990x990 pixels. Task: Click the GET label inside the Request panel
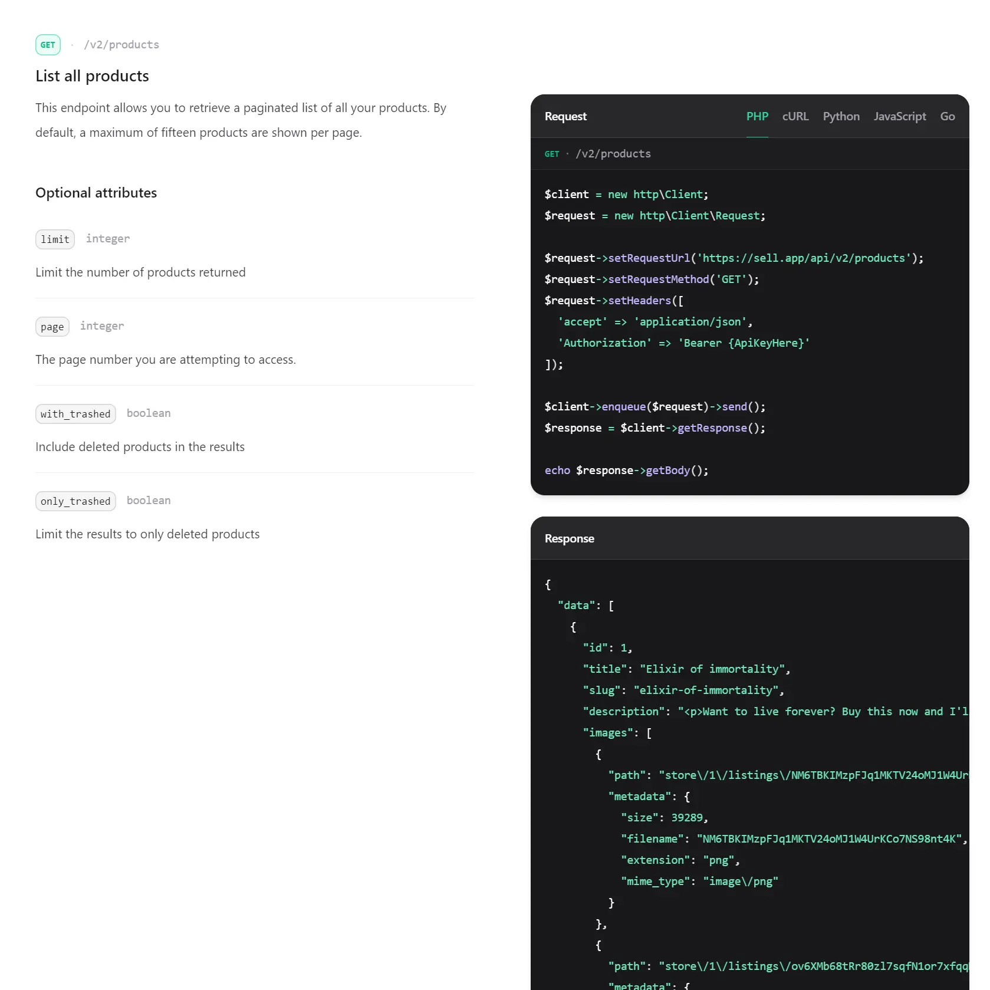(x=552, y=153)
